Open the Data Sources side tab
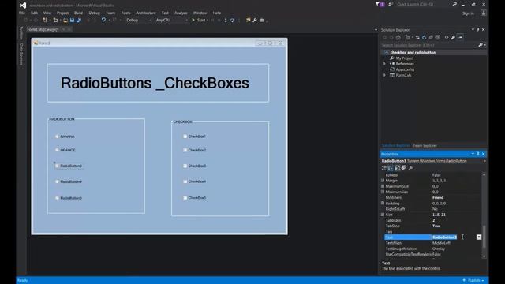This screenshot has height=284, width=505. [21, 54]
